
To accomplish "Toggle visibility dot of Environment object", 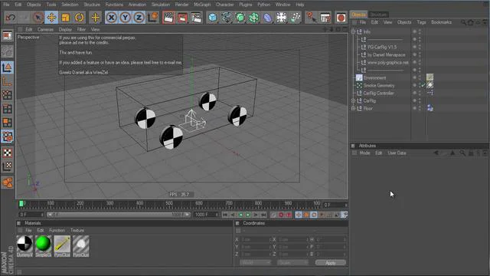I will tap(420, 77).
